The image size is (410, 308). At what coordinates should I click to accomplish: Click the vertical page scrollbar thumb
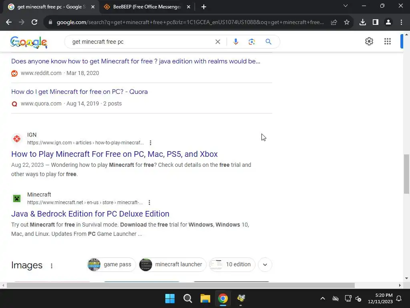click(x=406, y=174)
